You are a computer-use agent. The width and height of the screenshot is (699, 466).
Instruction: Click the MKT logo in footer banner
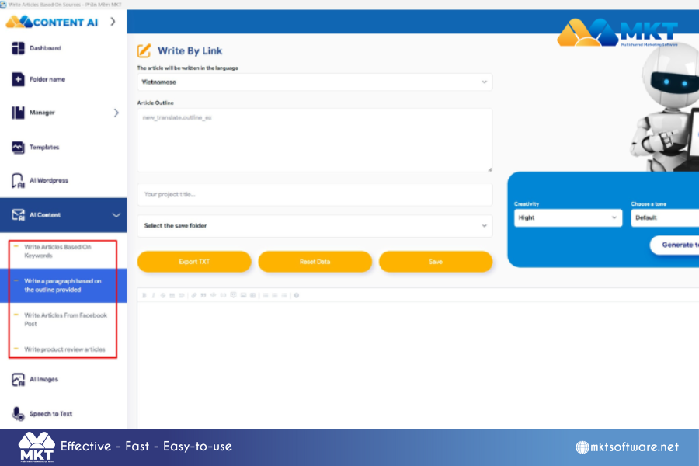(37, 447)
